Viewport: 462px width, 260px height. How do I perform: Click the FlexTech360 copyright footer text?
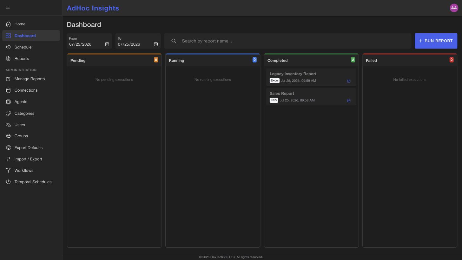pos(231,257)
